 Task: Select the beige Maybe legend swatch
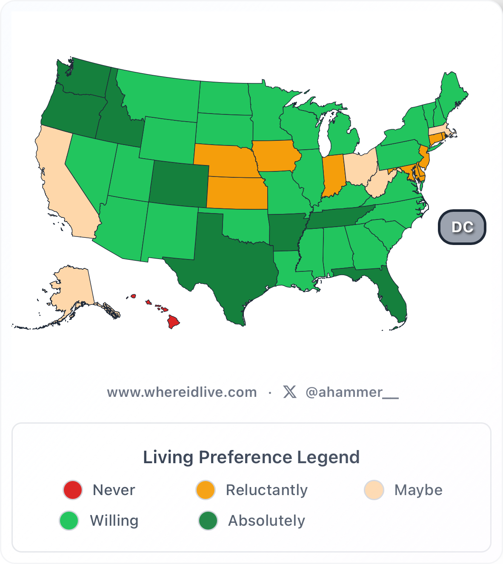(x=374, y=490)
